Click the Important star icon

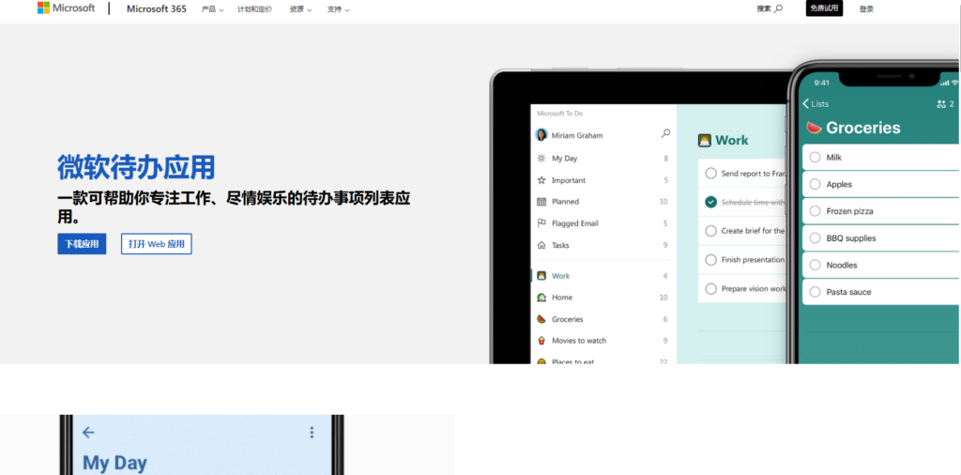[542, 180]
